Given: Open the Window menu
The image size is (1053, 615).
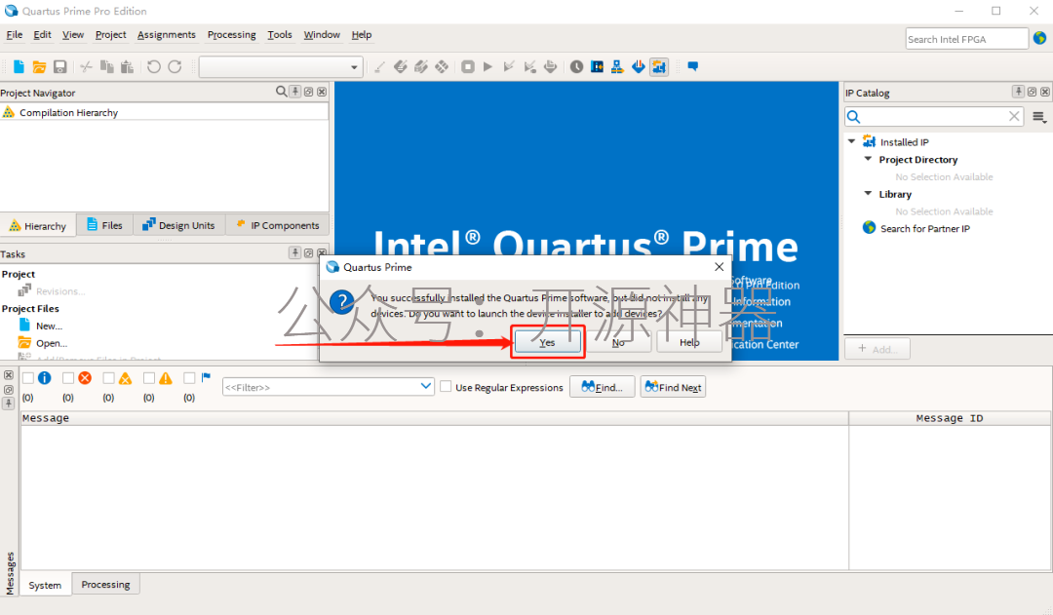Looking at the screenshot, I should click(x=322, y=35).
